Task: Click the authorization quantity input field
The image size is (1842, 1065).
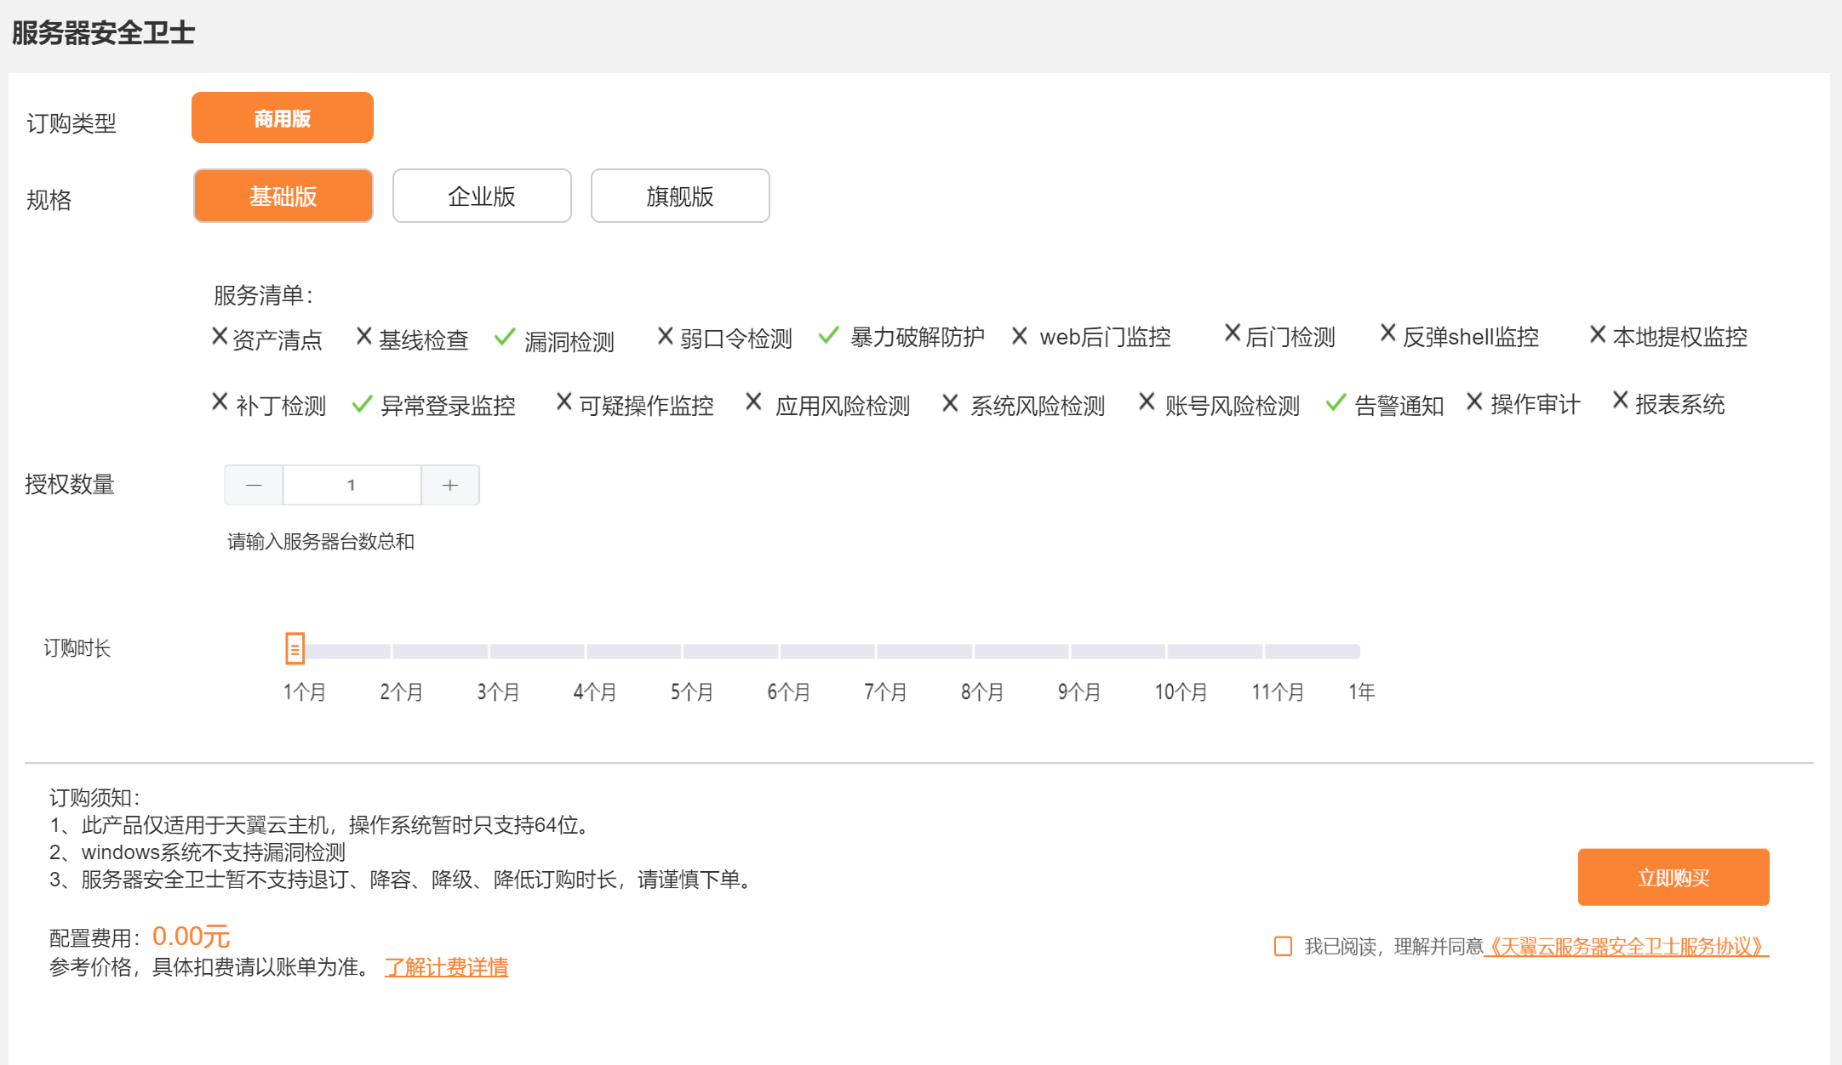Action: coord(352,485)
